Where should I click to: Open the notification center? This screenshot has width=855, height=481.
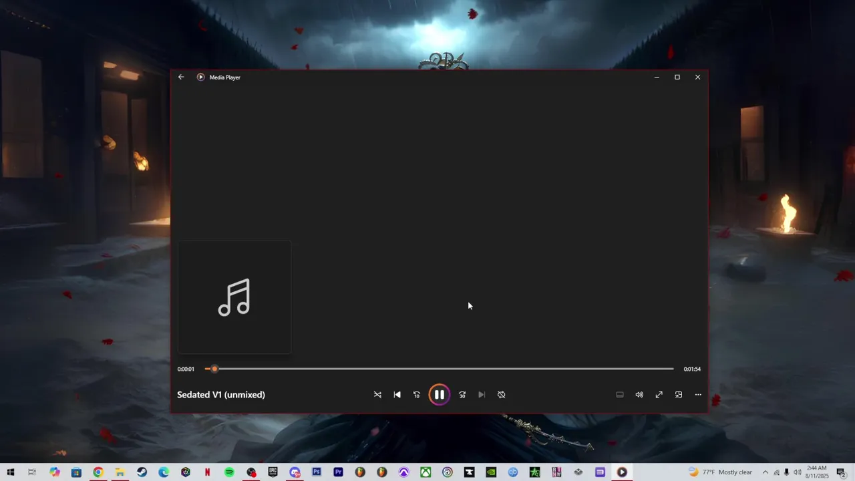pyautogui.click(x=841, y=472)
